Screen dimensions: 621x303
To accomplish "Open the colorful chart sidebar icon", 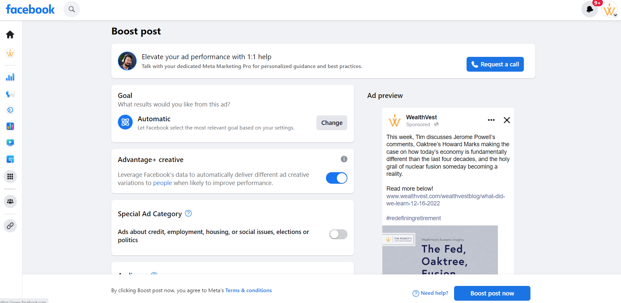I will click(x=10, y=126).
